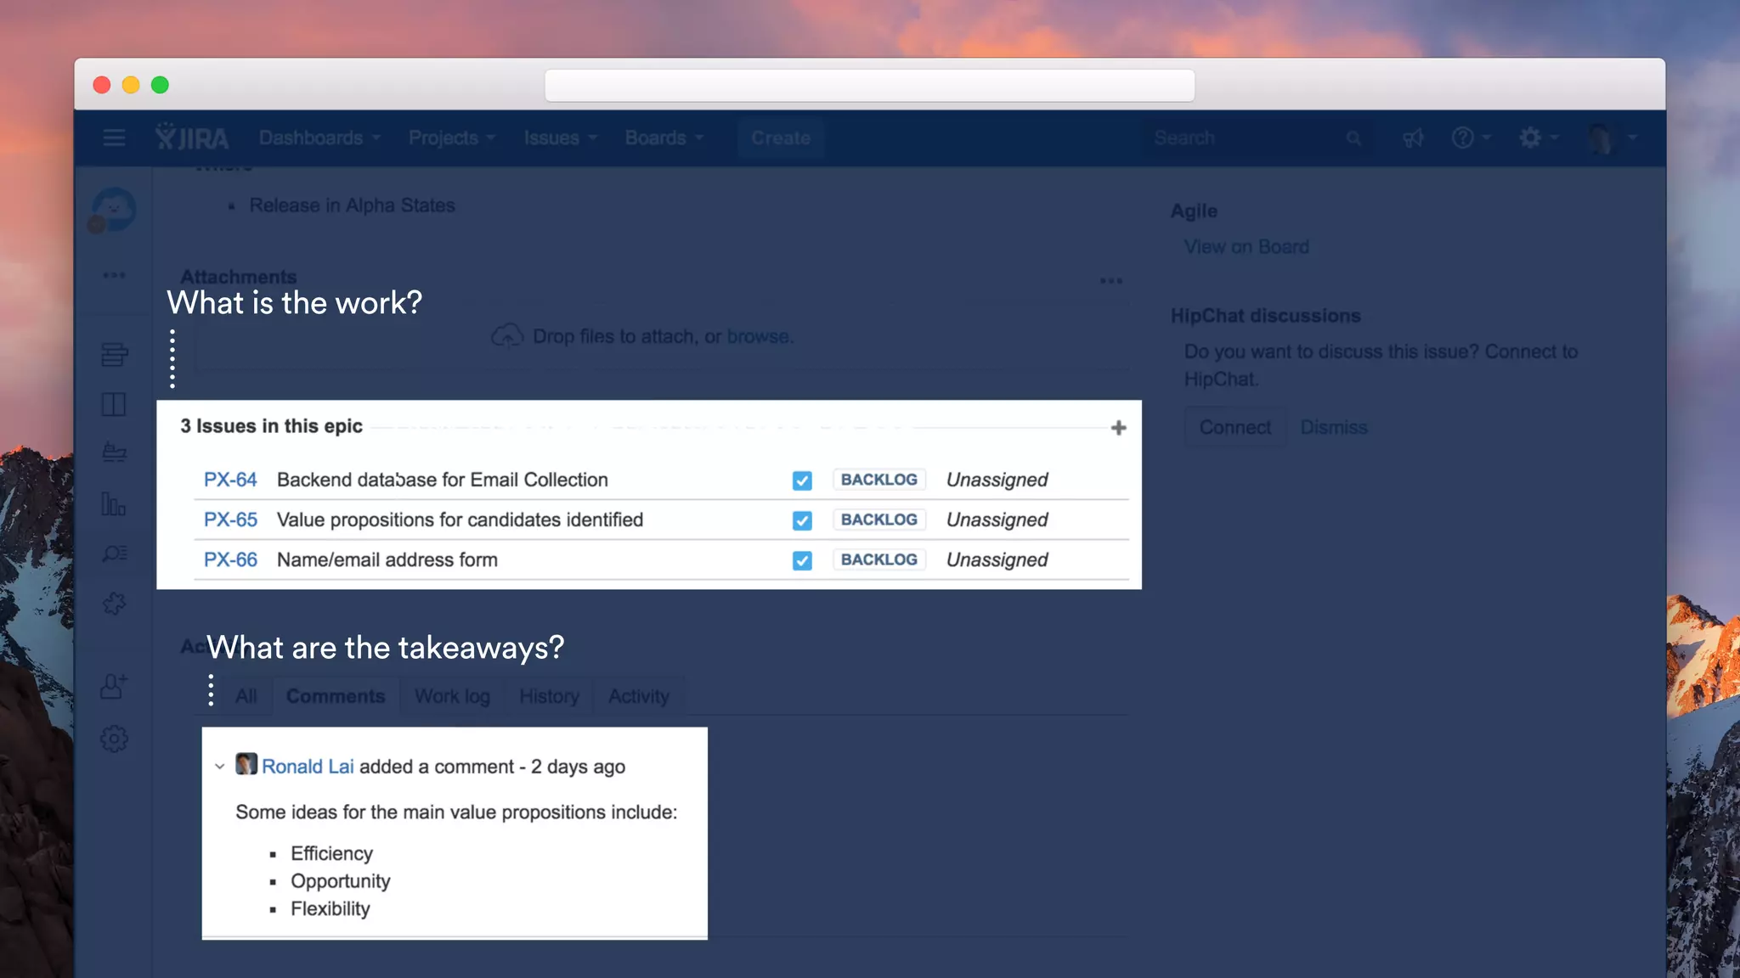Click the Connect button for HipChat
Image resolution: width=1740 pixels, height=978 pixels.
[1234, 427]
